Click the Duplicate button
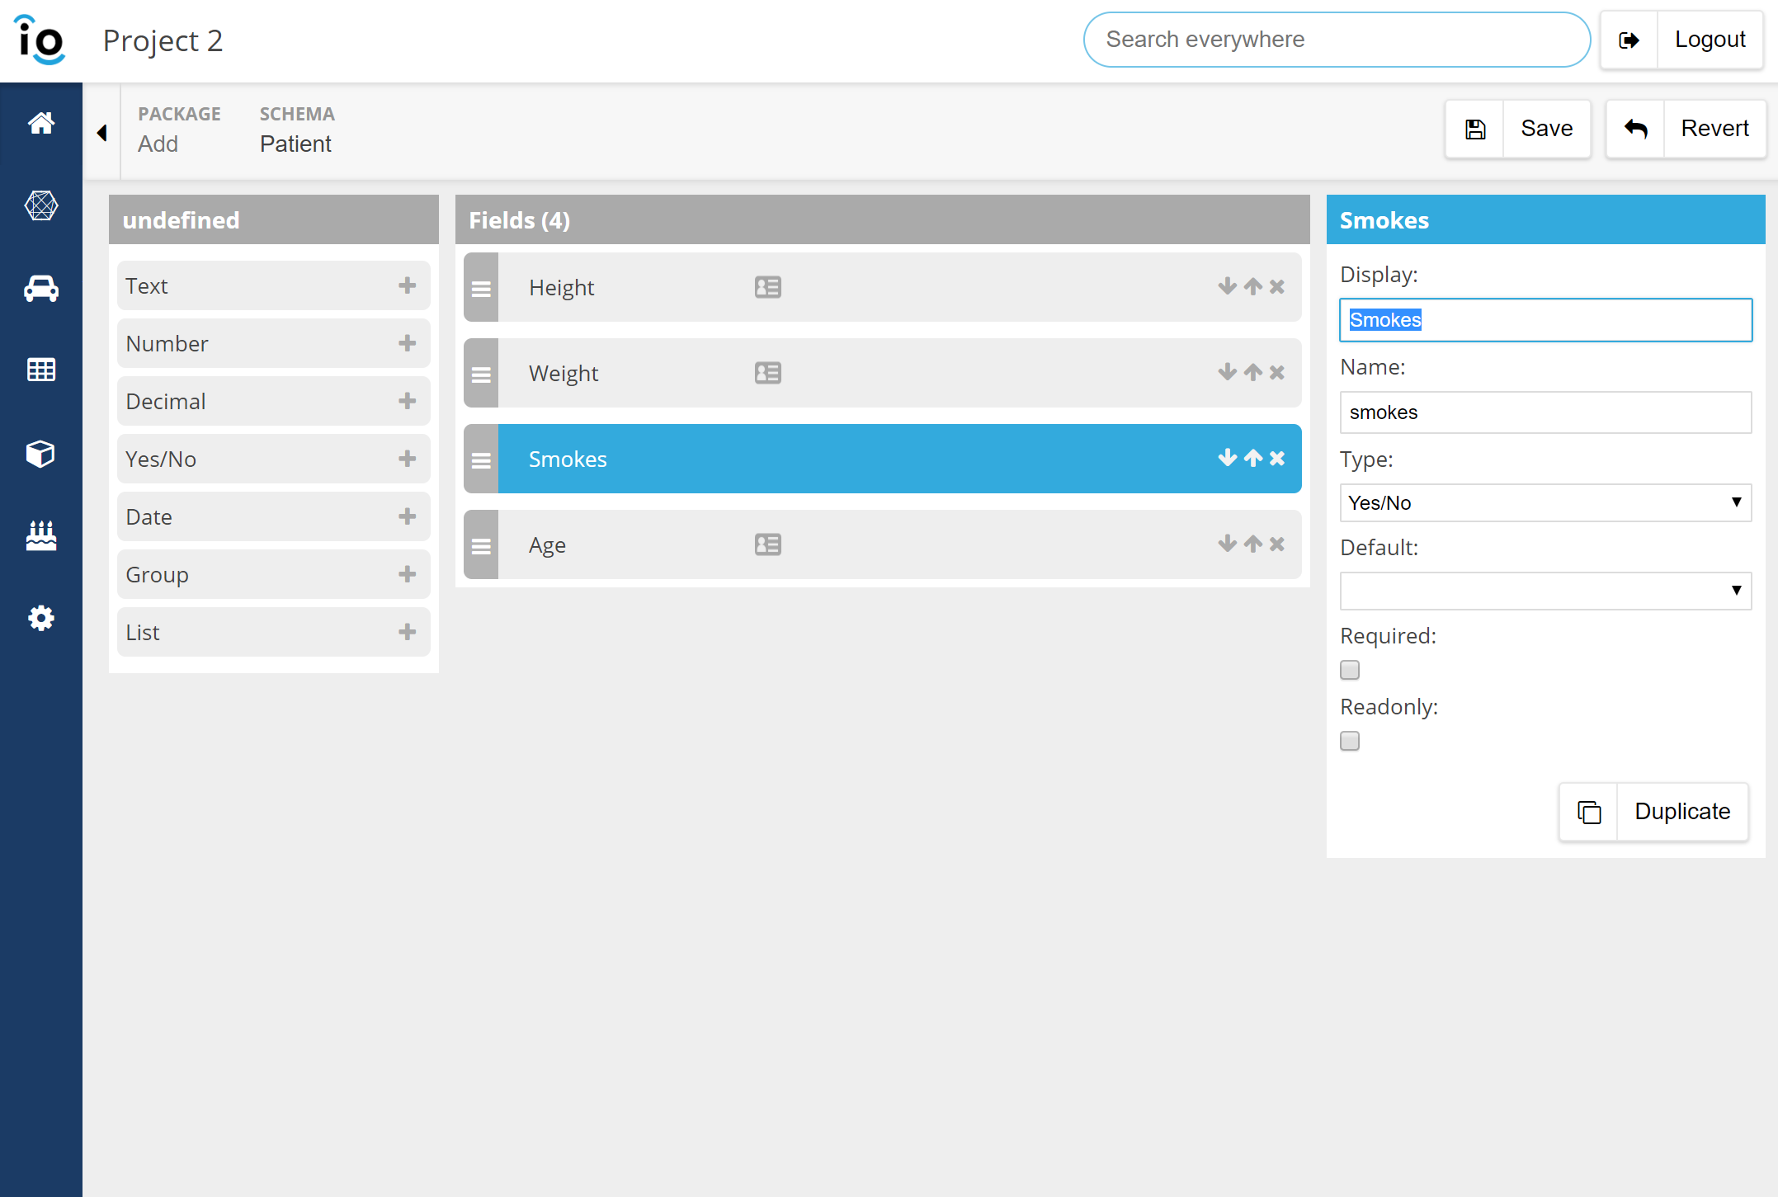Viewport: 1778px width, 1197px height. 1653,812
